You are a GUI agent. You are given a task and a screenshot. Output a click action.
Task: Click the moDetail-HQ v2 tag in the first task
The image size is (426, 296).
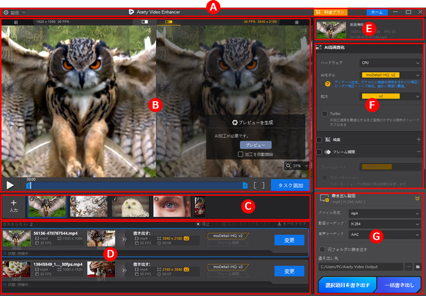point(228,236)
